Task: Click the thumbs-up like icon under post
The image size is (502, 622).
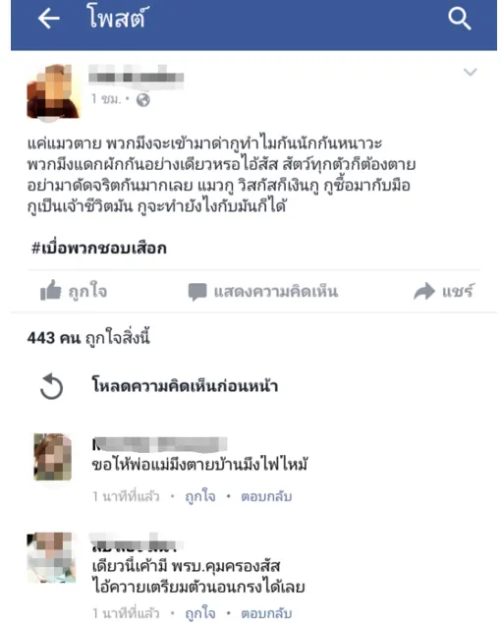Action: coord(51,291)
